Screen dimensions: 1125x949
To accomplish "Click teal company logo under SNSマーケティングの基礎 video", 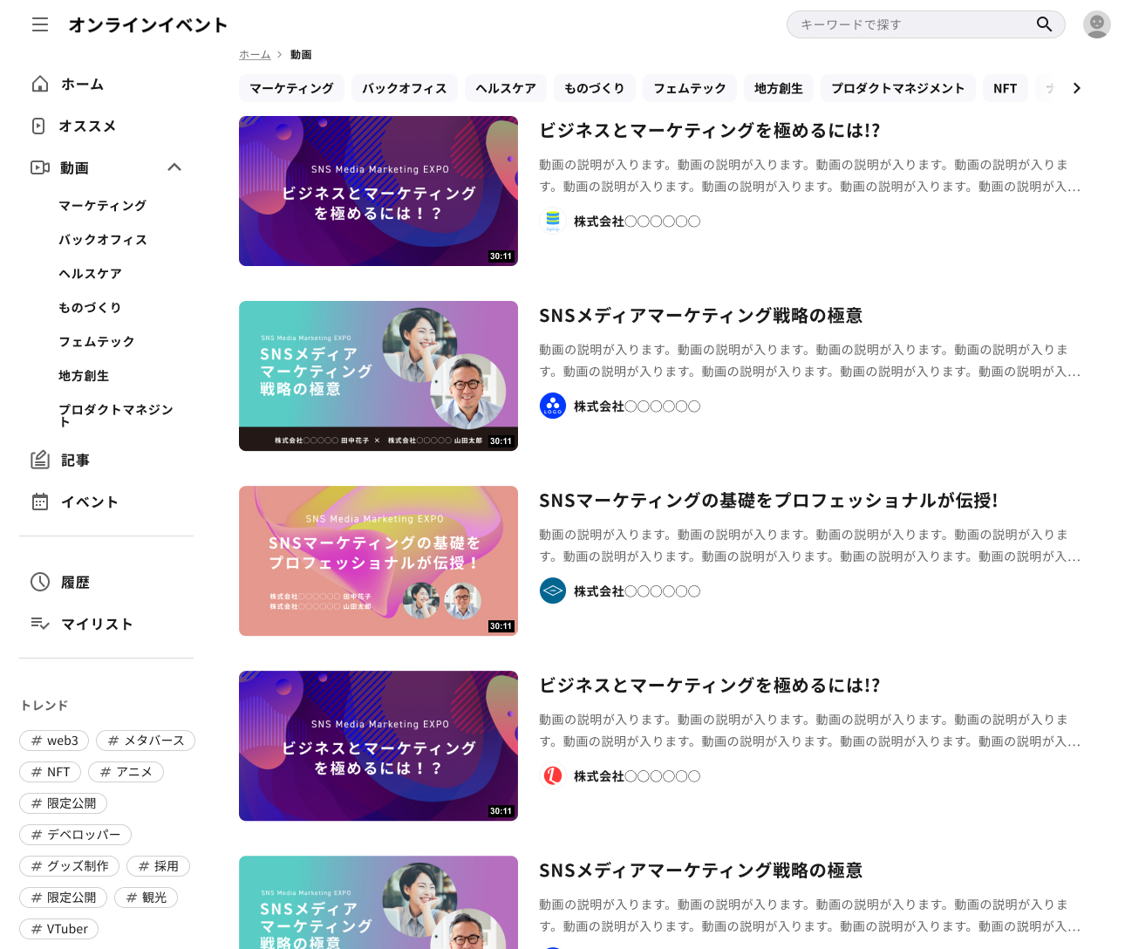I will tap(553, 591).
